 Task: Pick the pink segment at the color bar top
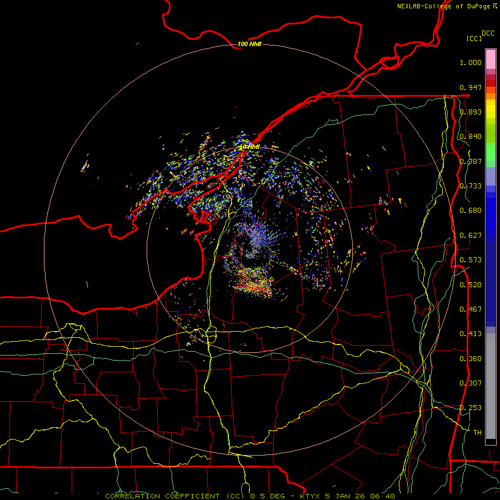click(x=491, y=59)
